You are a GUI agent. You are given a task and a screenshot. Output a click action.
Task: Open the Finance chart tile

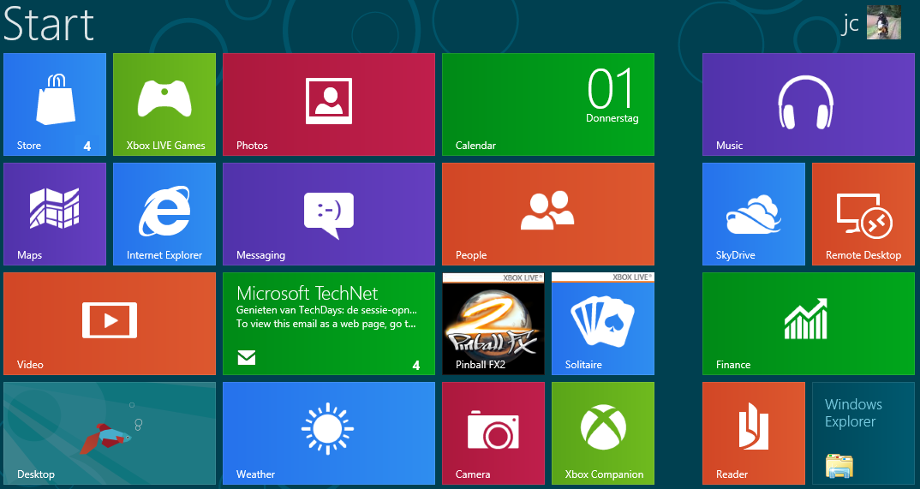click(x=809, y=324)
